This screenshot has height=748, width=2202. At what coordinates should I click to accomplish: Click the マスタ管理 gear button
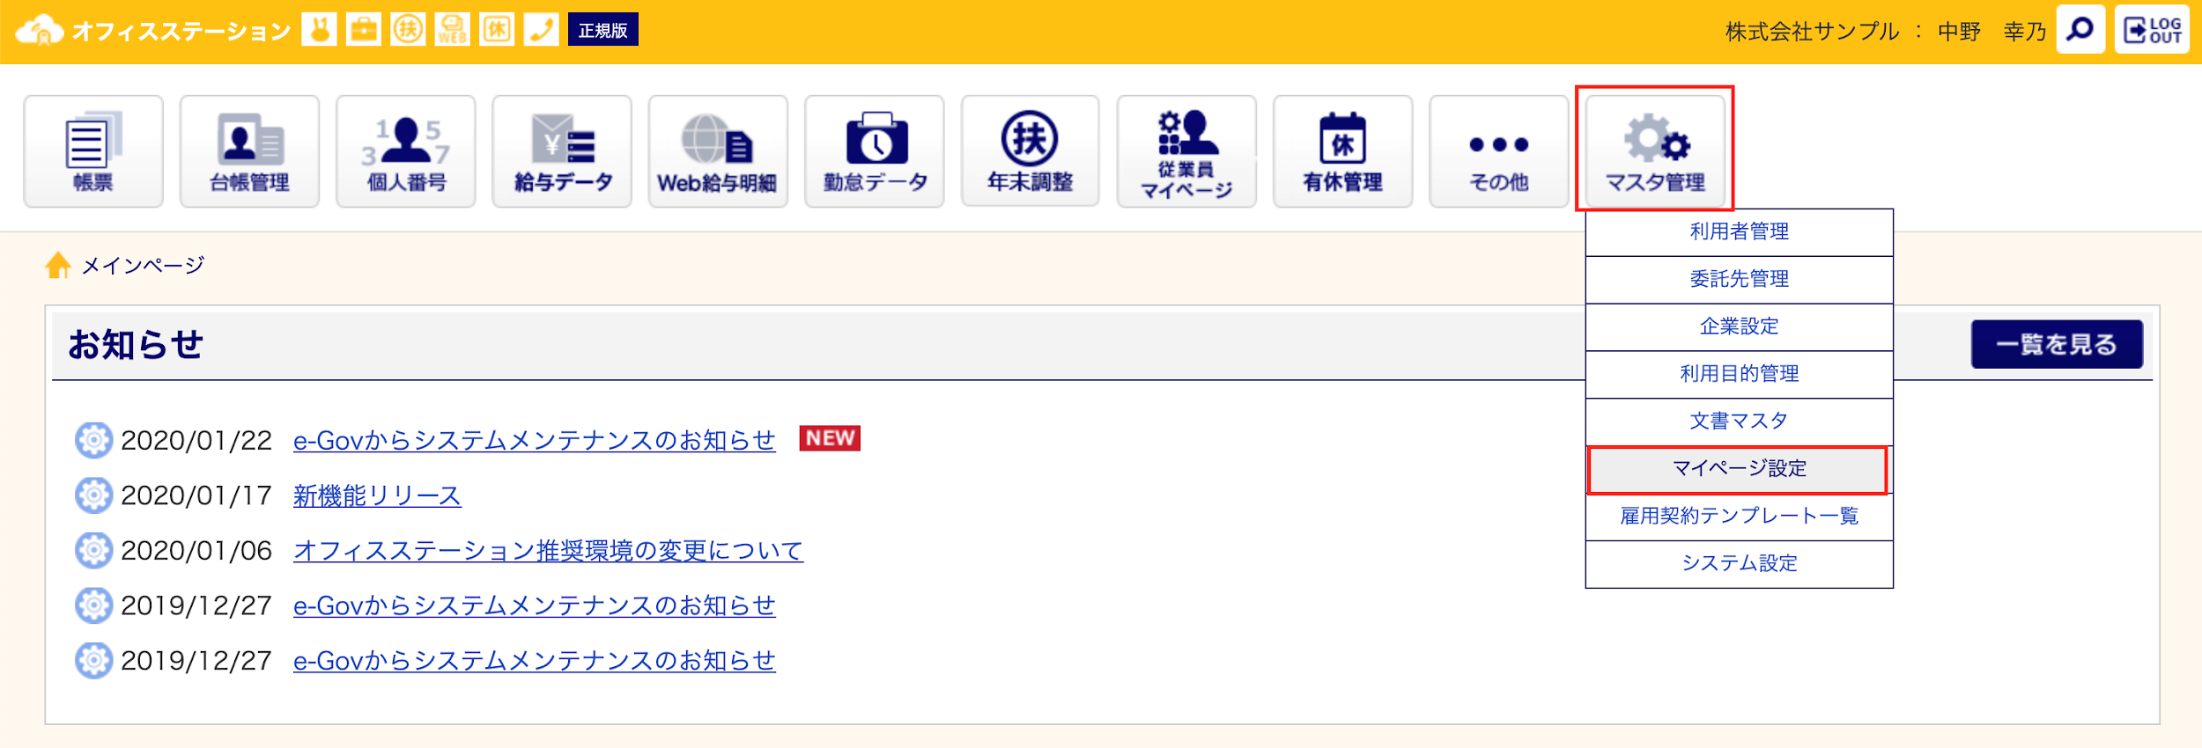pos(1655,150)
